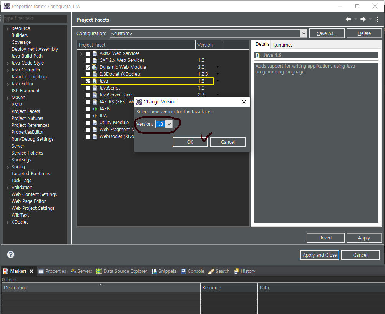Viewport: 385px width, 314px height.
Task: Click the back navigation arrow icon
Action: [348, 20]
